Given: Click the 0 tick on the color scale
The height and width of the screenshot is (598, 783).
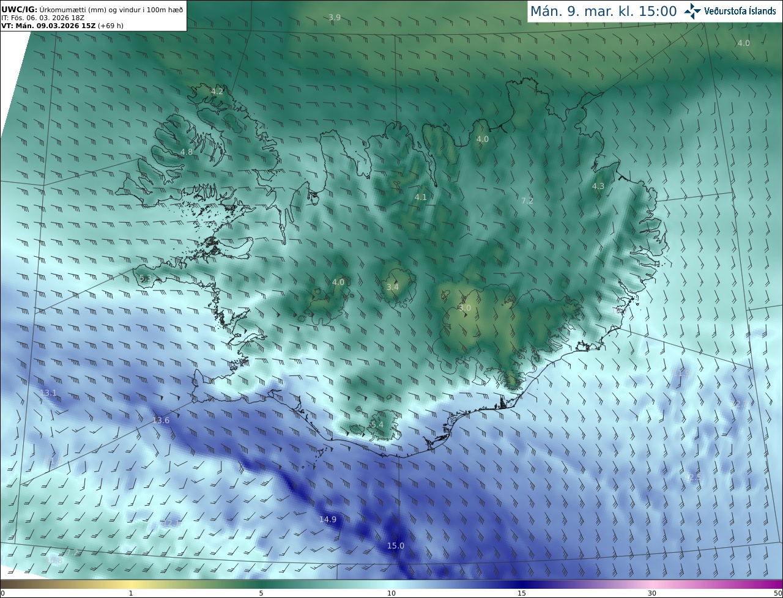Looking at the screenshot, I should (2, 593).
